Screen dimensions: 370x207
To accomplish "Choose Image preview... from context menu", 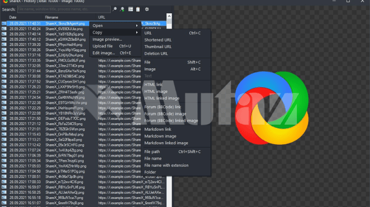I will pos(115,39).
